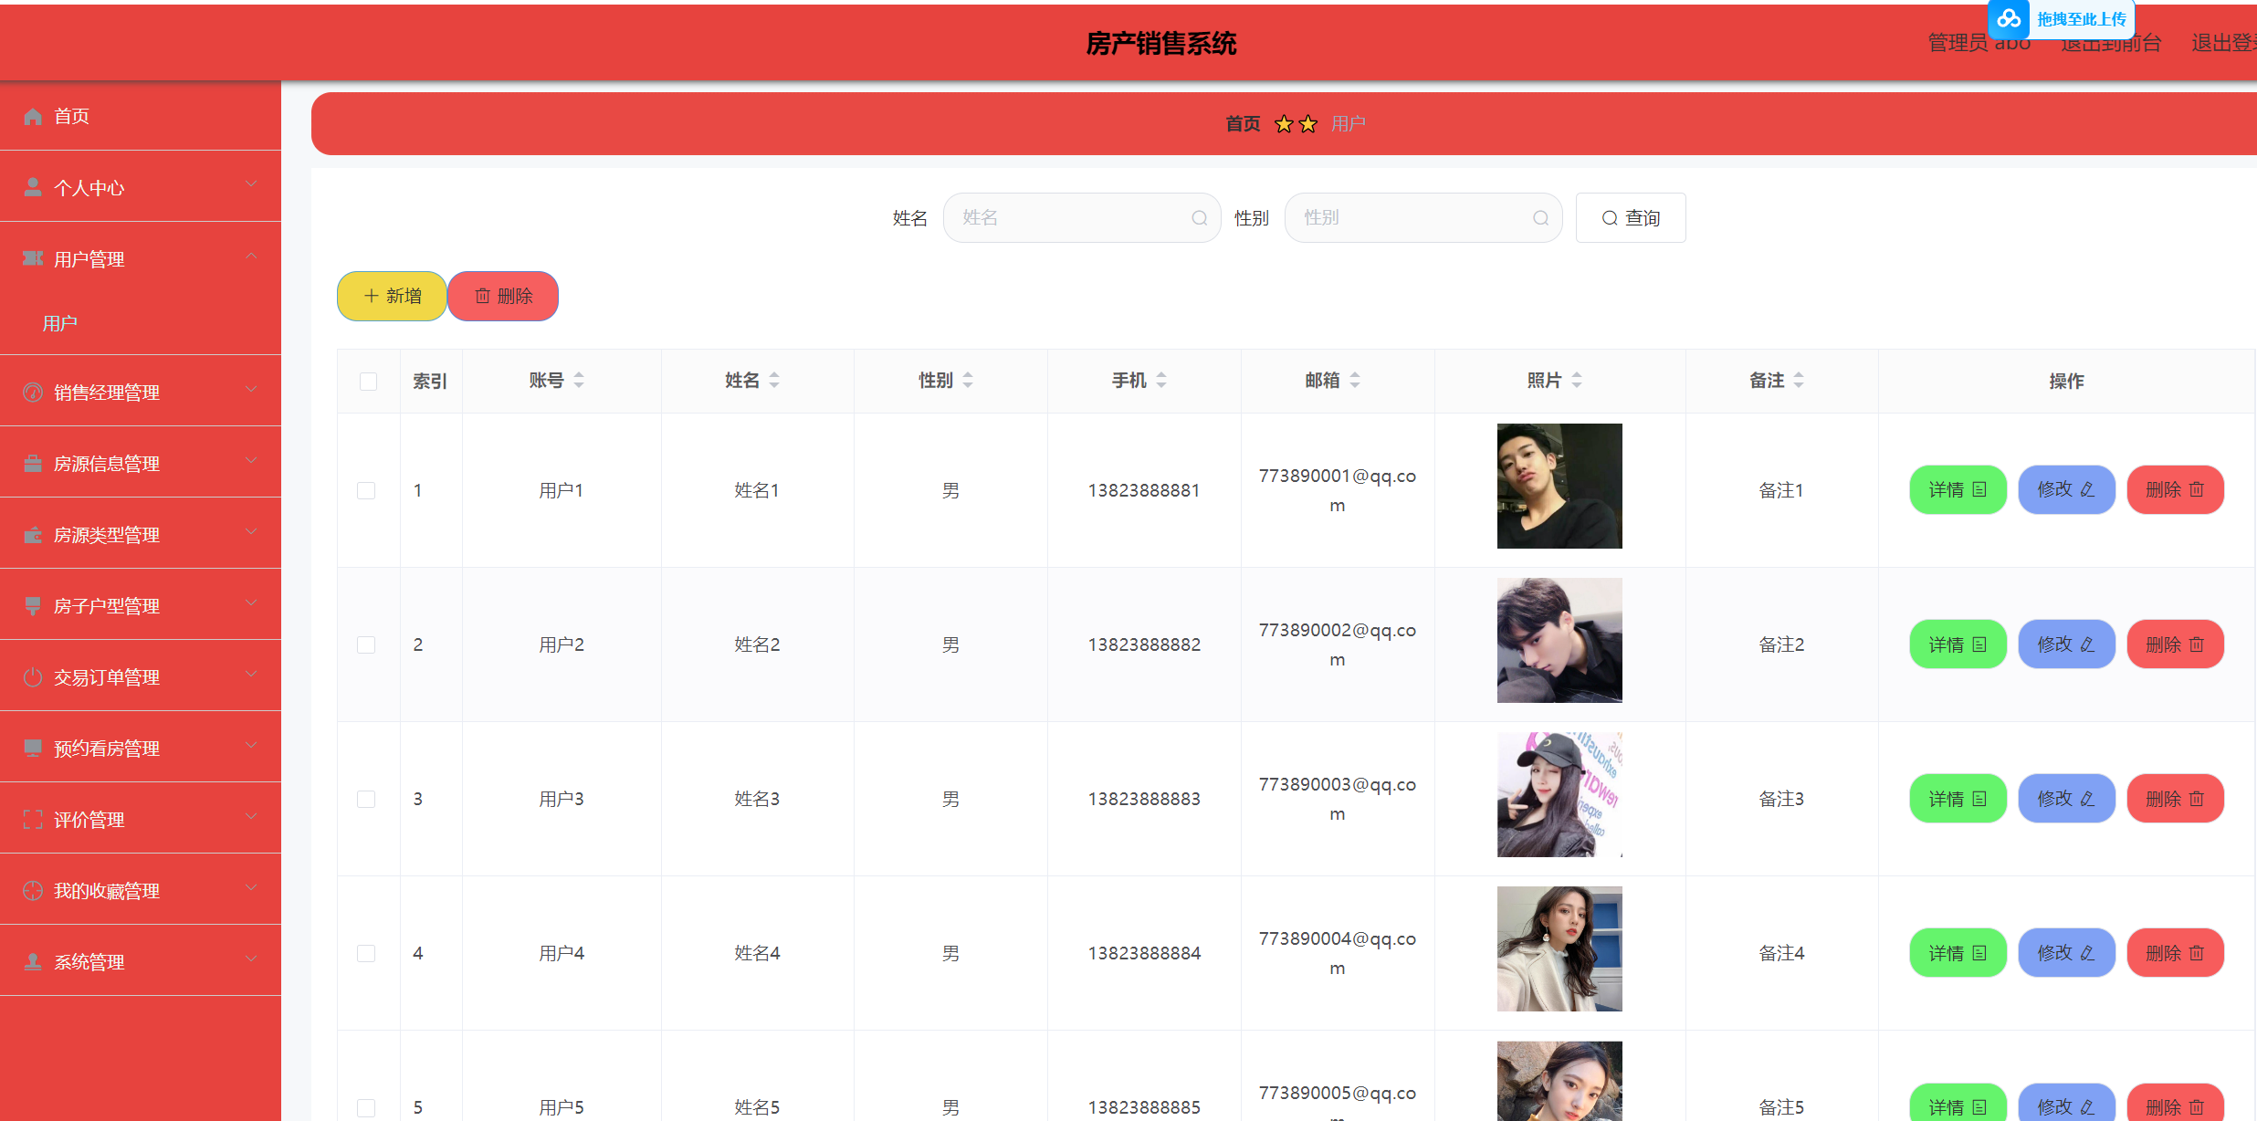2257x1121 pixels.
Task: Open the 用户 submenu item
Action: tap(60, 323)
